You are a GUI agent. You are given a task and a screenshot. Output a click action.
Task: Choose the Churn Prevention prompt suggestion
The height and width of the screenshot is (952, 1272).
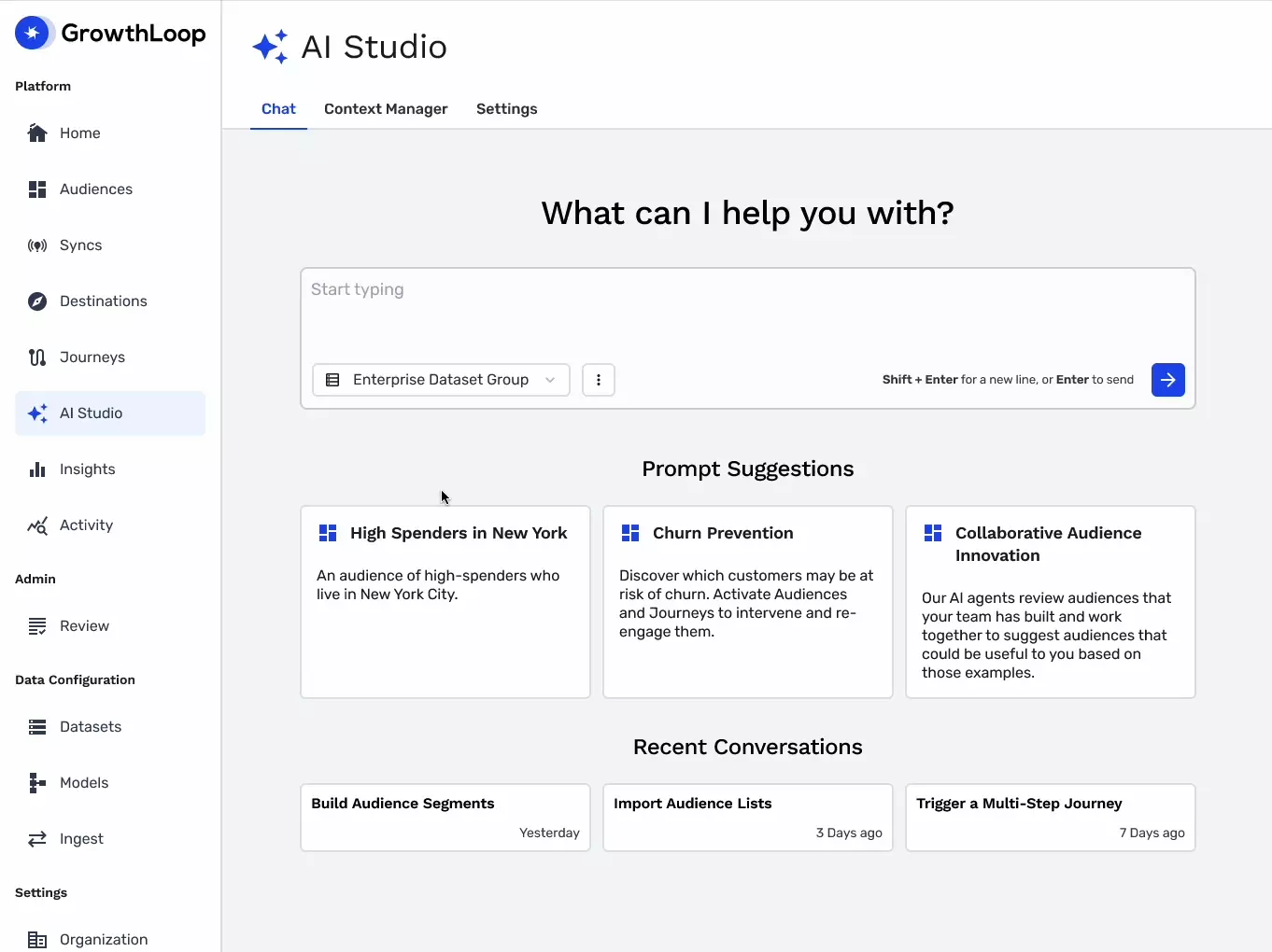747,601
